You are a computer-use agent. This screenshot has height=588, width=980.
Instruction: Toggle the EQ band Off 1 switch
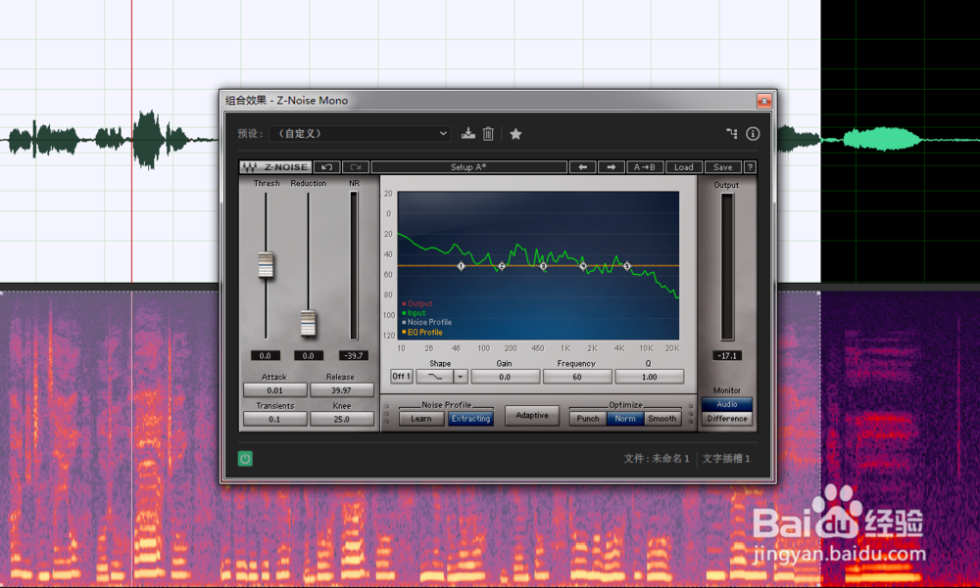click(x=401, y=377)
